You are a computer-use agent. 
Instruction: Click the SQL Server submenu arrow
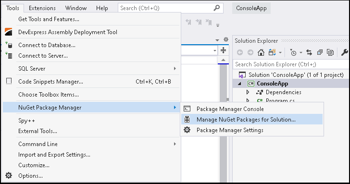click(x=175, y=69)
